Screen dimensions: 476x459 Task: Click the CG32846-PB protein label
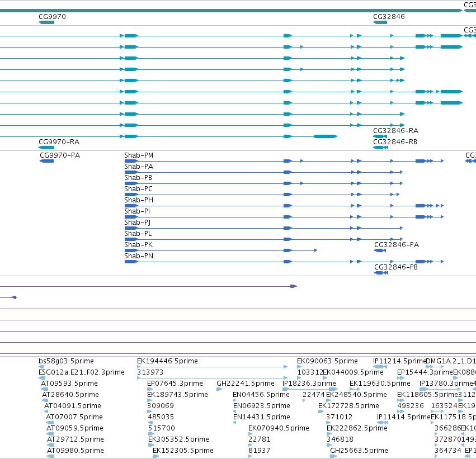[396, 267]
